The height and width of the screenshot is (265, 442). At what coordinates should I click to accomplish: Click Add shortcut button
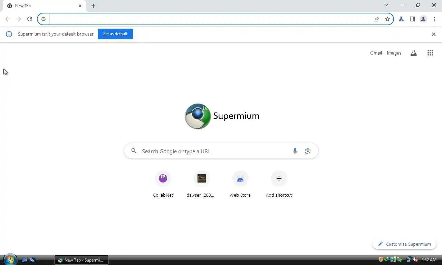(x=279, y=185)
